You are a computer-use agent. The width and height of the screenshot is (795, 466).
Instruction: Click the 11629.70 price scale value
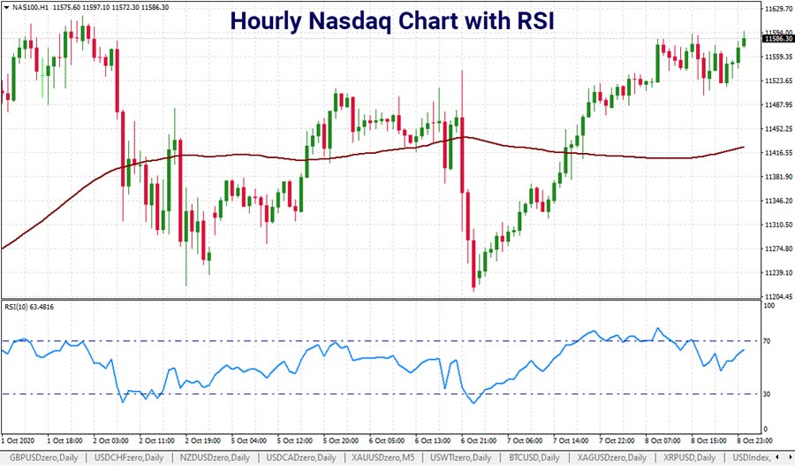pyautogui.click(x=779, y=9)
